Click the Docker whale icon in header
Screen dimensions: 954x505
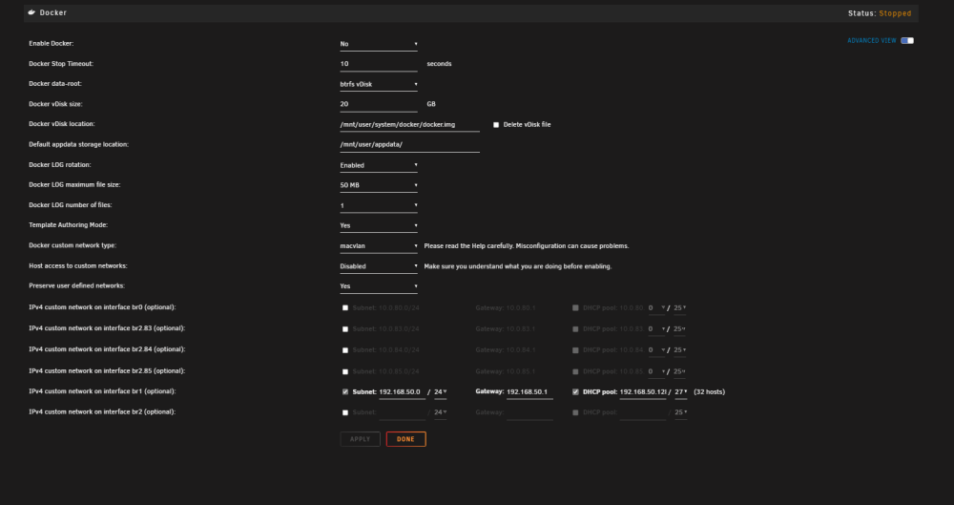point(31,12)
